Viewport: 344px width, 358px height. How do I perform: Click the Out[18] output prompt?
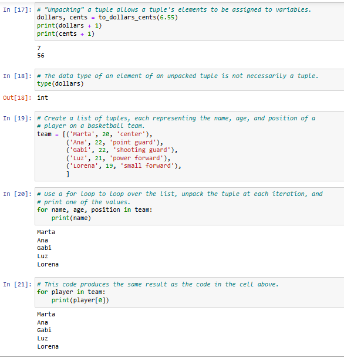tap(17, 98)
